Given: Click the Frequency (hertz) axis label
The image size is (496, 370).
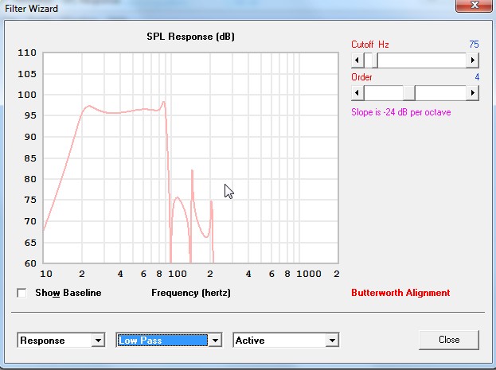Looking at the screenshot, I should pyautogui.click(x=191, y=293).
